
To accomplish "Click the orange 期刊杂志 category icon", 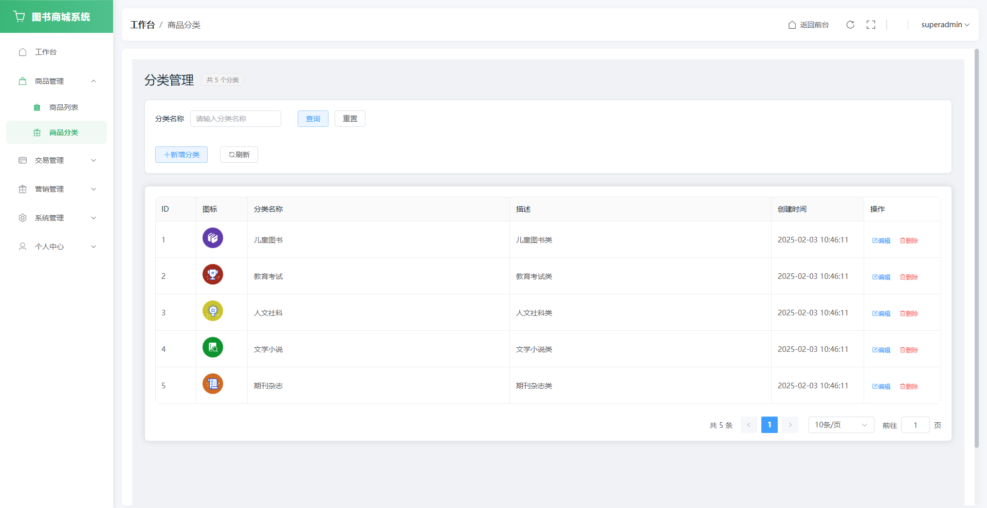I will click(212, 384).
